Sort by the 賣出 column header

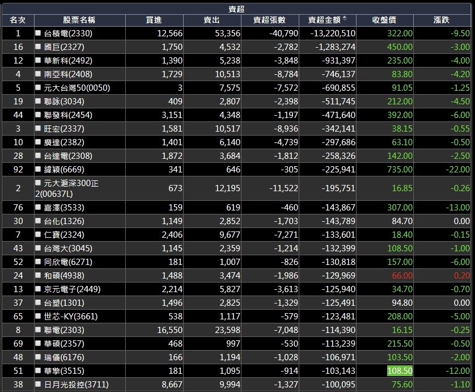point(212,20)
